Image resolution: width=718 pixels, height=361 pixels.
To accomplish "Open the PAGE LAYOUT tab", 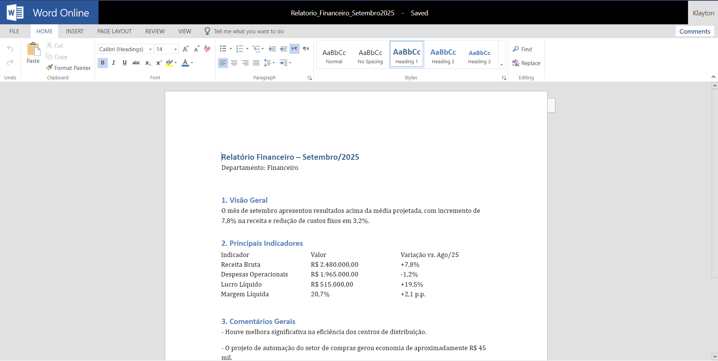I will pos(114,31).
